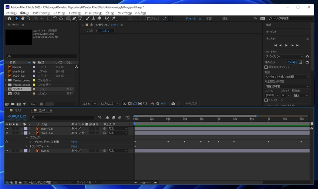This screenshot has height=189, width=318.
Task: Open the channel and color management icon
Action: [x=152, y=104]
